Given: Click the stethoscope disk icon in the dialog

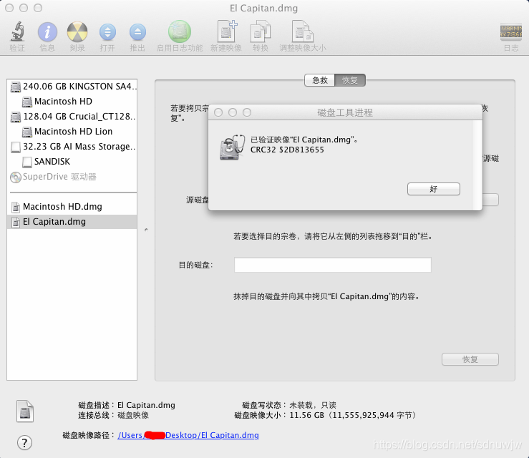Looking at the screenshot, I should (232, 147).
